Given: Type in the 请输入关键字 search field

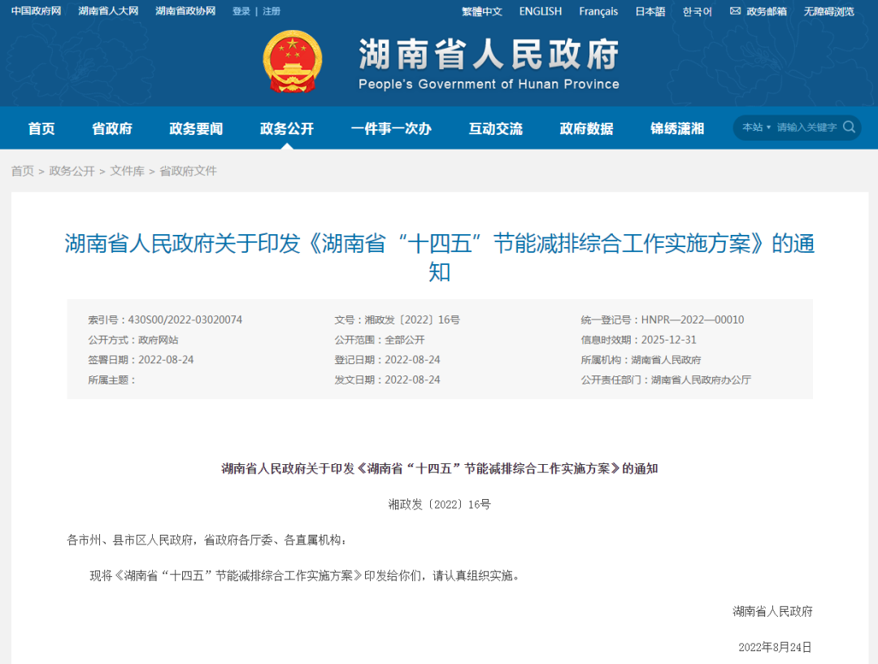Looking at the screenshot, I should [806, 128].
